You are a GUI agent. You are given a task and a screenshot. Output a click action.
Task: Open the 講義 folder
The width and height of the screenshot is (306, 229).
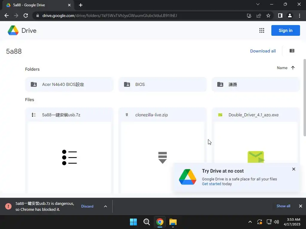tap(256, 84)
